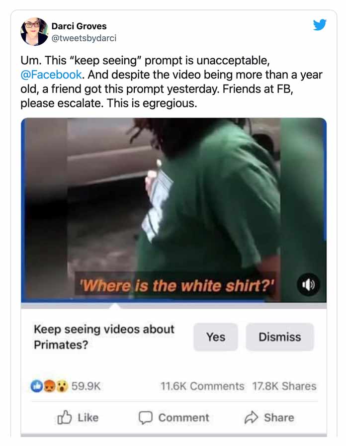Click the Yes button on primates prompt
Image resolution: width=346 pixels, height=446 pixels.
[215, 337]
